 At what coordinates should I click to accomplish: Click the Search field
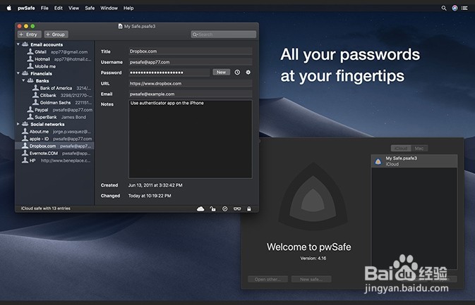point(224,35)
